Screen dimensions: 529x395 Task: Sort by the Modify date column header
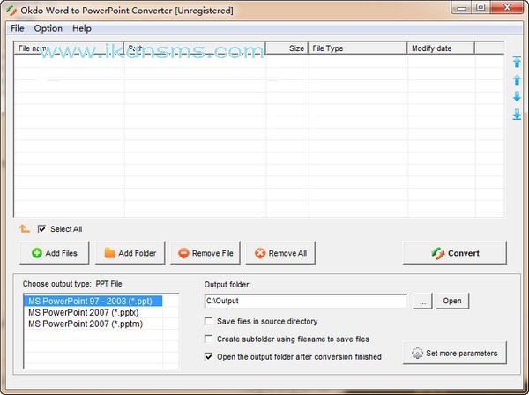pos(441,48)
